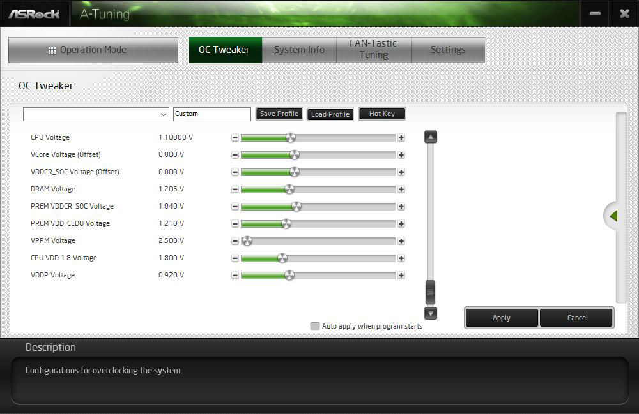639x414 pixels.
Task: Increase PREM VDDCR_SOC Voltage with plus icon
Action: click(401, 207)
